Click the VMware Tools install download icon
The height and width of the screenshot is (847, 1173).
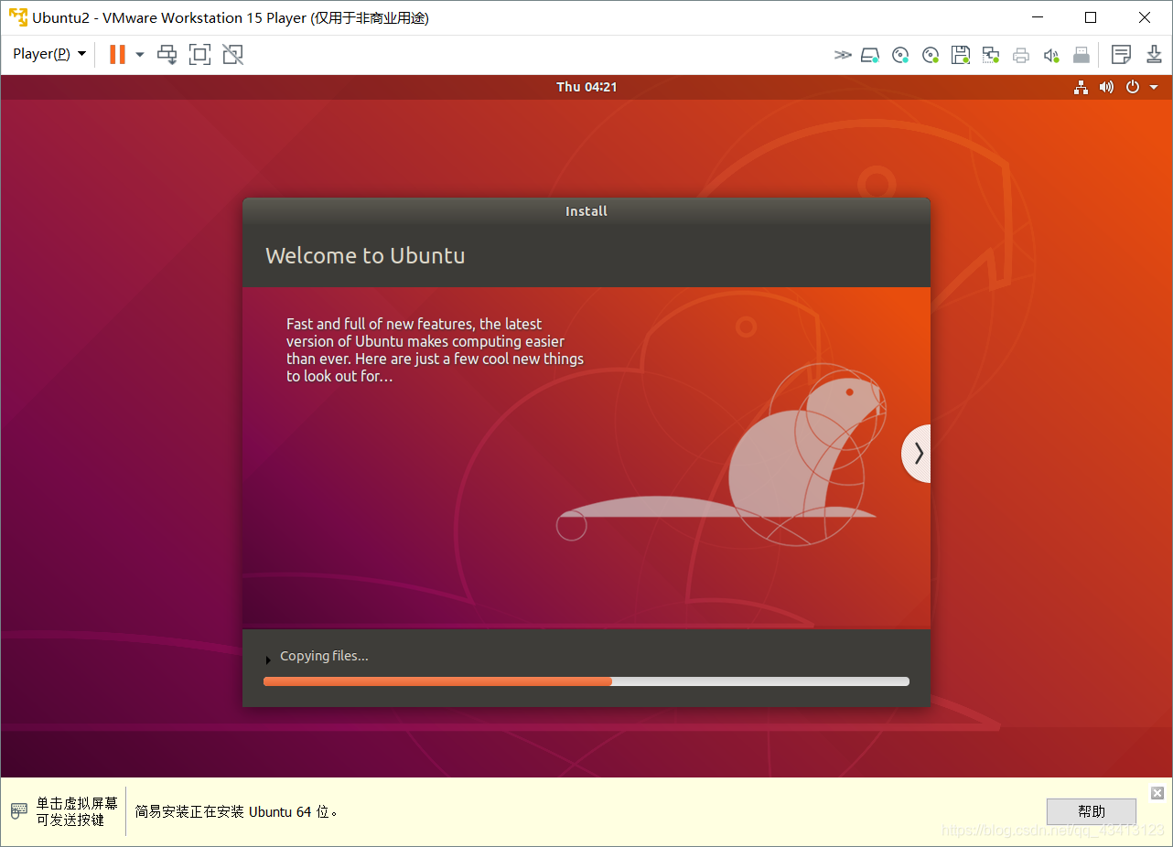[1154, 55]
